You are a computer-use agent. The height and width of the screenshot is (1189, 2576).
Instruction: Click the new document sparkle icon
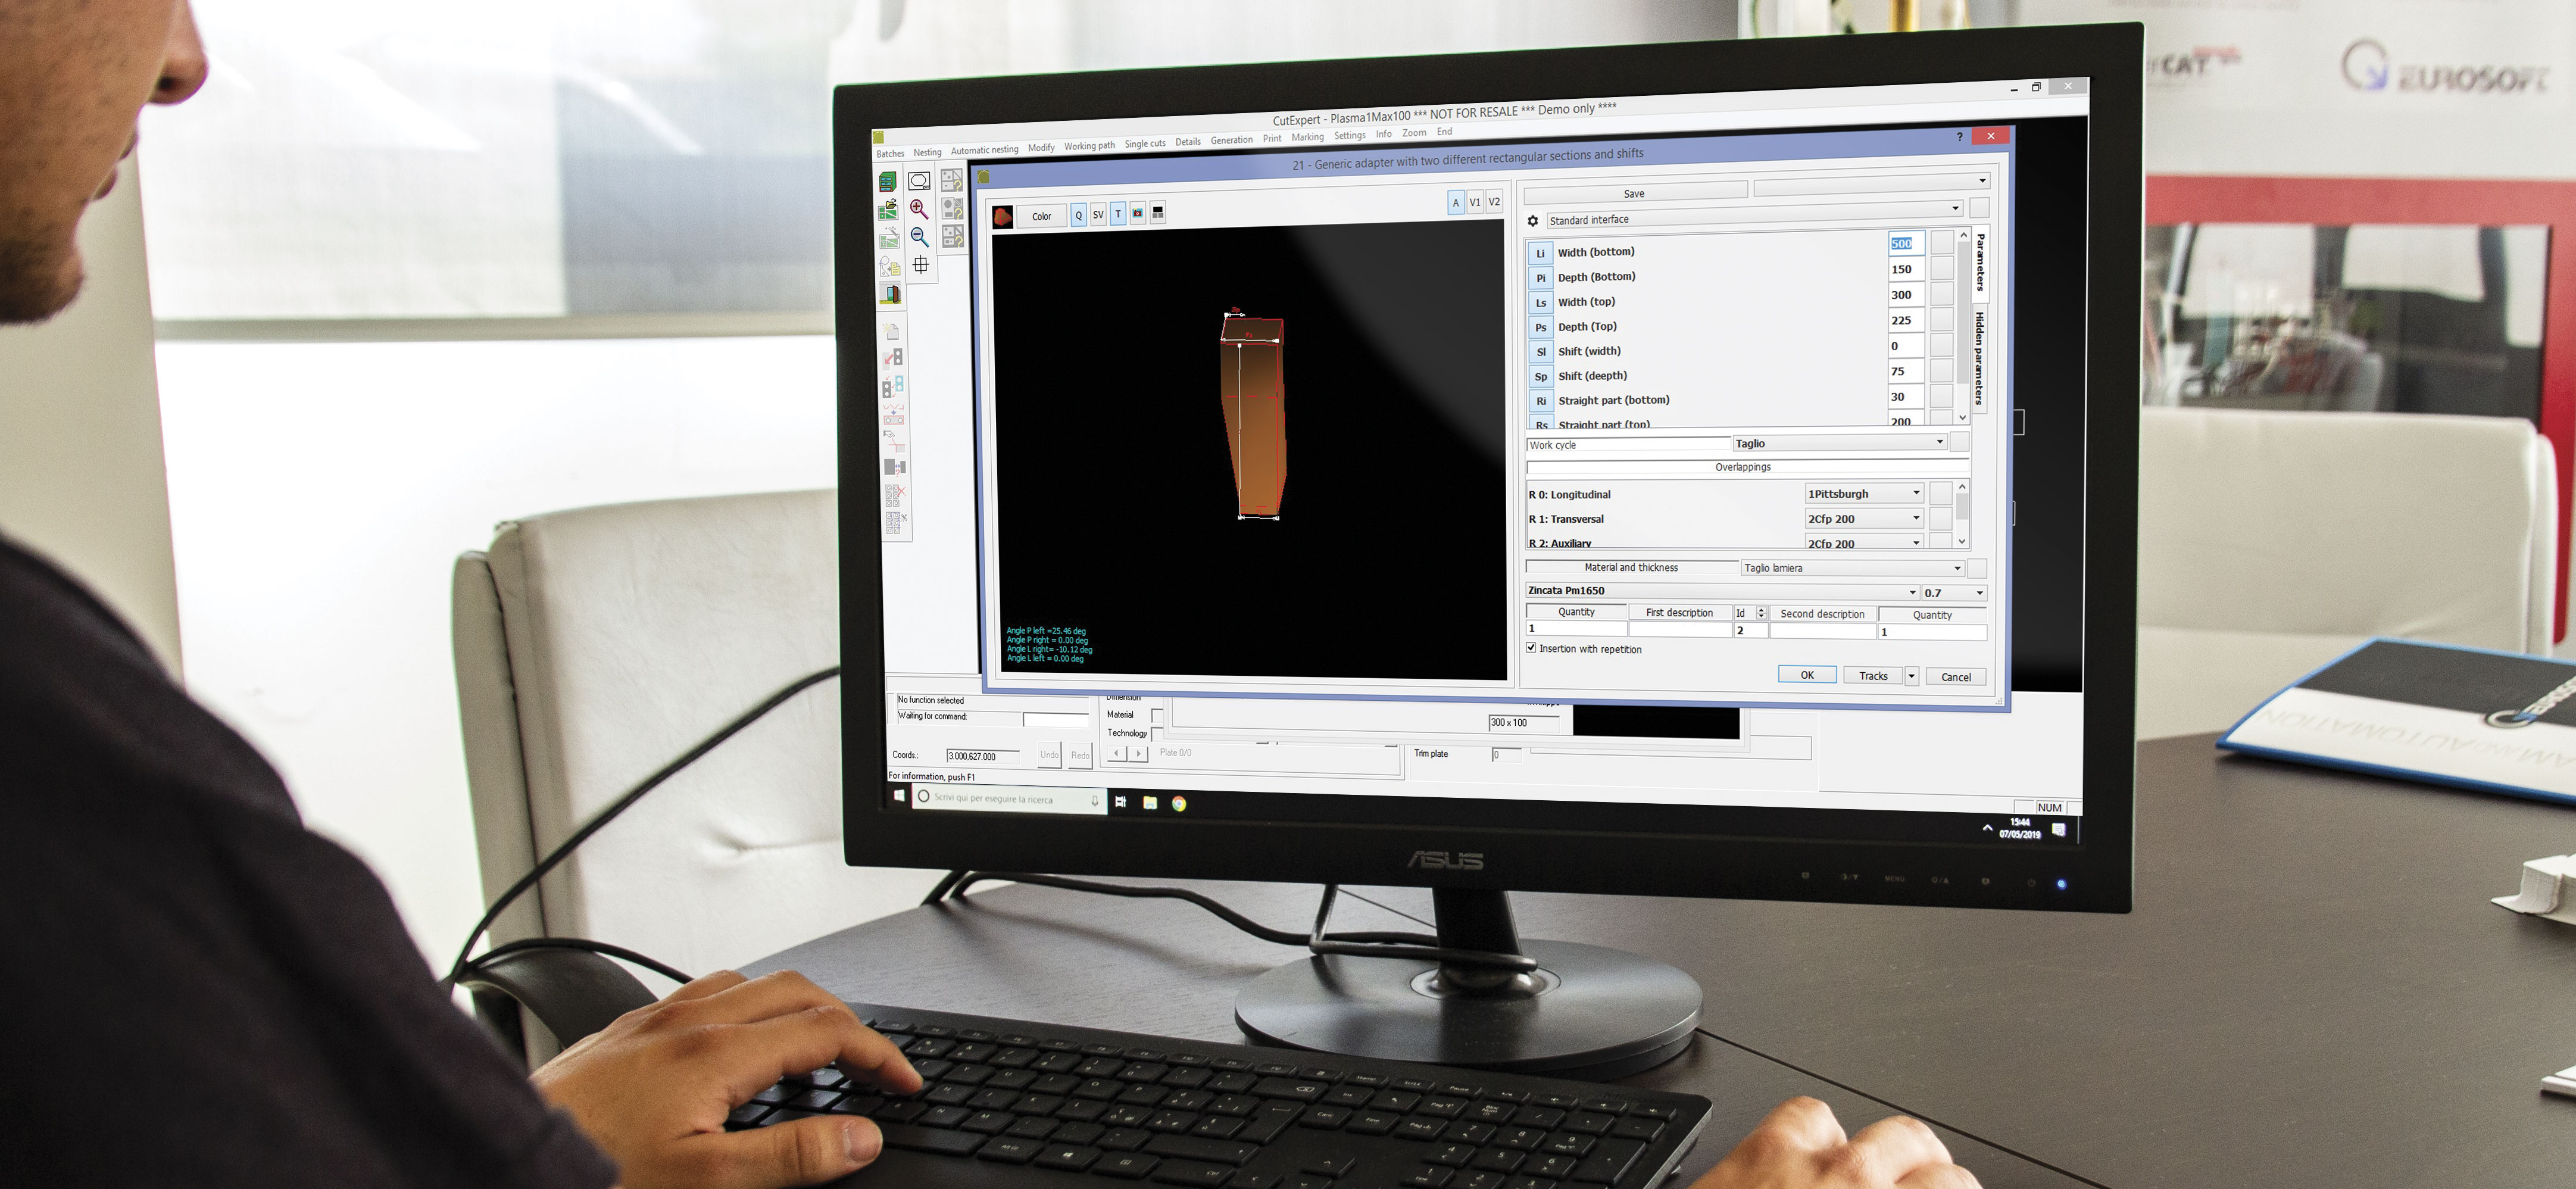pos(891,331)
